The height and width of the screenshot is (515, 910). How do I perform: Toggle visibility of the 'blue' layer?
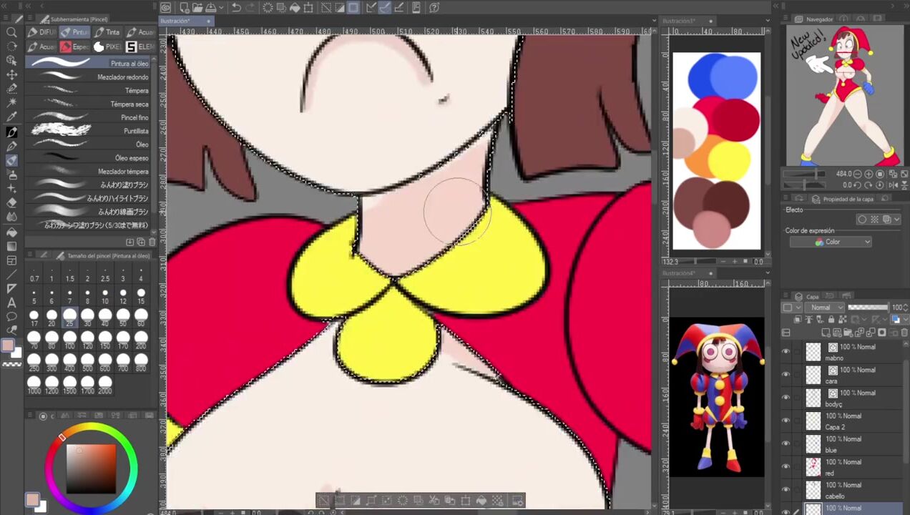[786, 443]
